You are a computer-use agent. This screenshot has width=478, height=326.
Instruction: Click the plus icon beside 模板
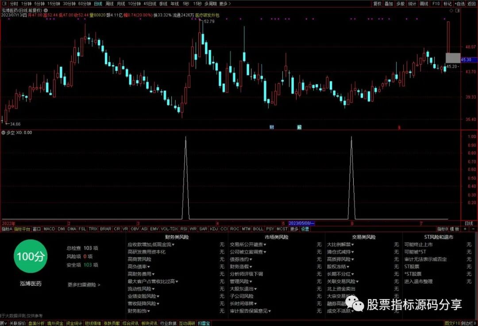click(x=465, y=229)
